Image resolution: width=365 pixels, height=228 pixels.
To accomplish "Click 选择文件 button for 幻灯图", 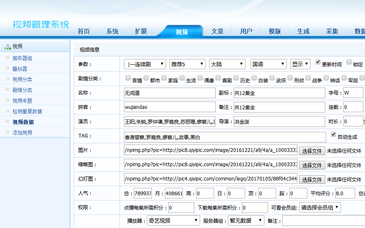I will coord(312,180).
